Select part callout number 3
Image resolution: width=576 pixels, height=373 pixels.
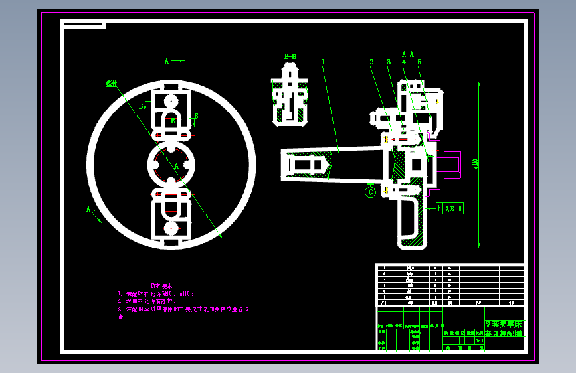(x=389, y=62)
